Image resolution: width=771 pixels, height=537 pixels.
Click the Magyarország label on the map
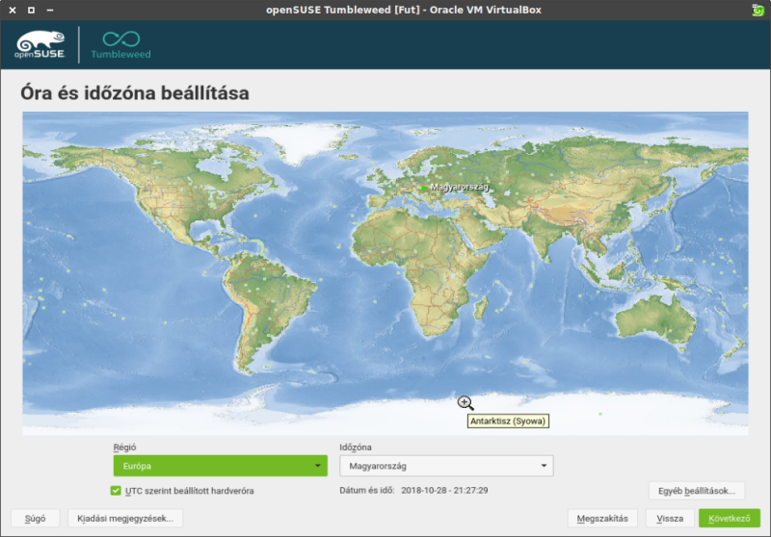(460, 187)
